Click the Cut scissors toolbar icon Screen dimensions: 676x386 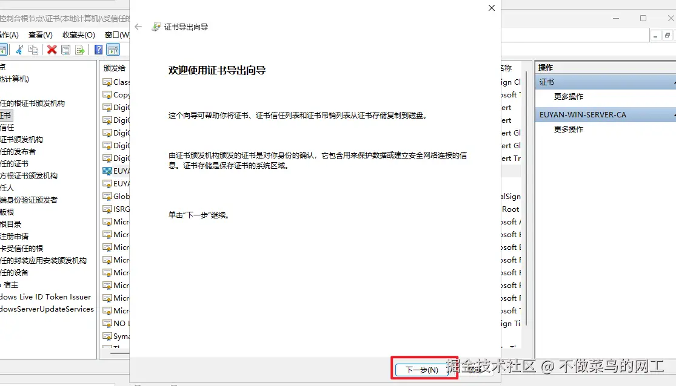19,50
